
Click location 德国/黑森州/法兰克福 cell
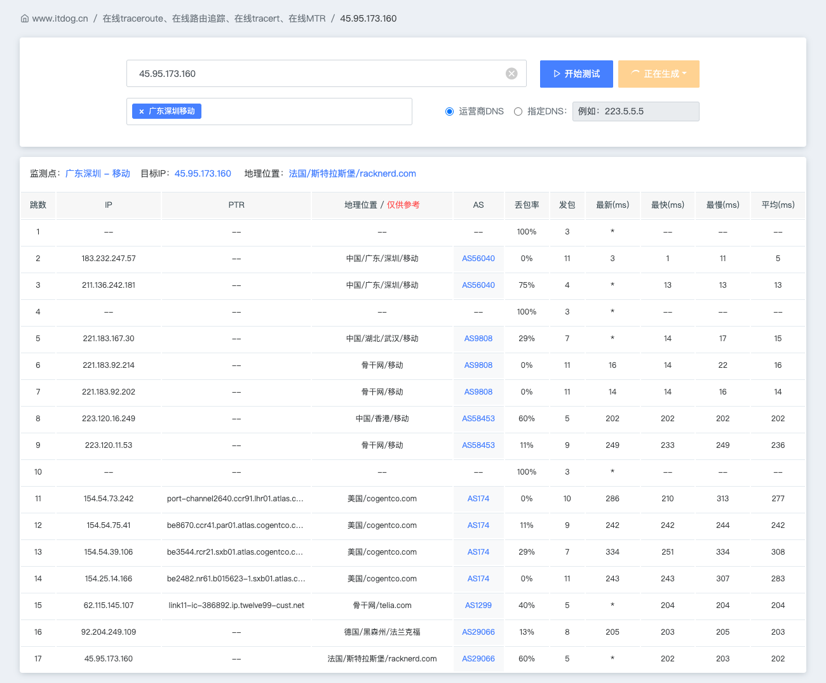(x=383, y=632)
